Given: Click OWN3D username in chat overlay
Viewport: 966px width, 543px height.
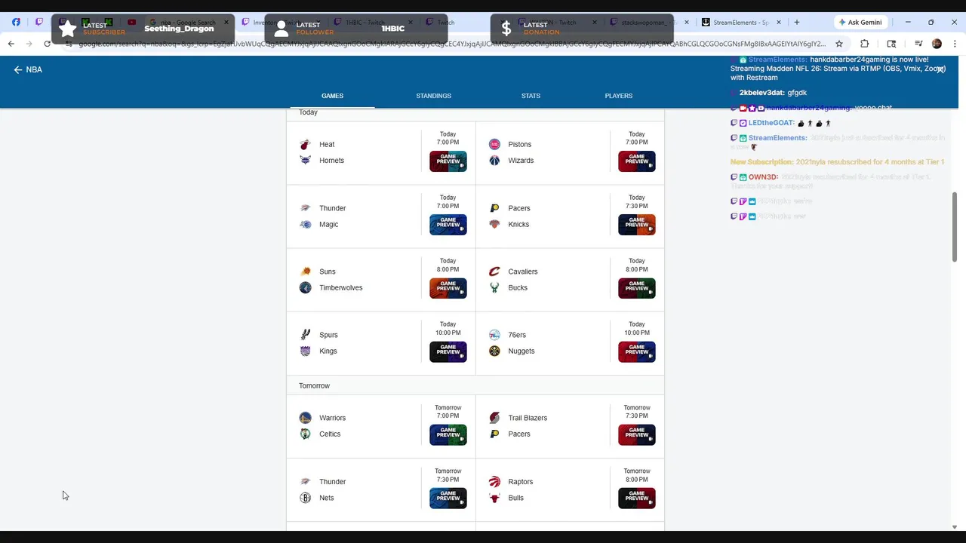Looking at the screenshot, I should pyautogui.click(x=763, y=177).
